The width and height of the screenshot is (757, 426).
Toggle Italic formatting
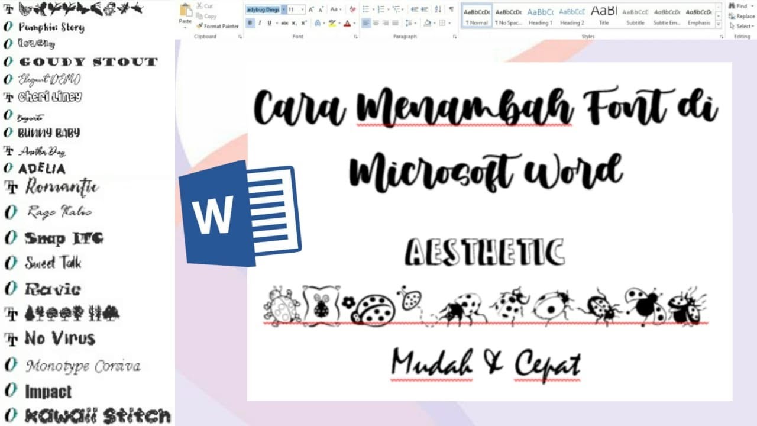click(x=260, y=23)
